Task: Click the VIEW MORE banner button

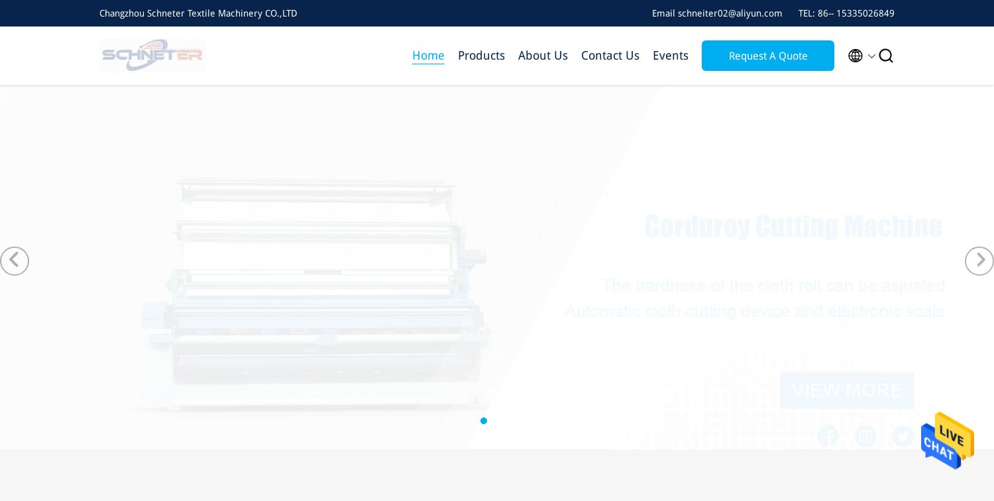Action: [x=847, y=390]
